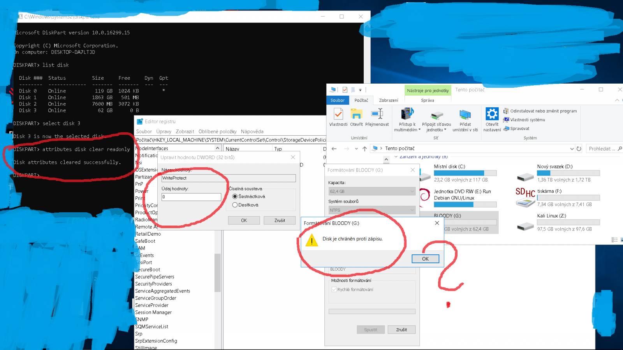Expand the address bar history dropdown

coord(572,149)
